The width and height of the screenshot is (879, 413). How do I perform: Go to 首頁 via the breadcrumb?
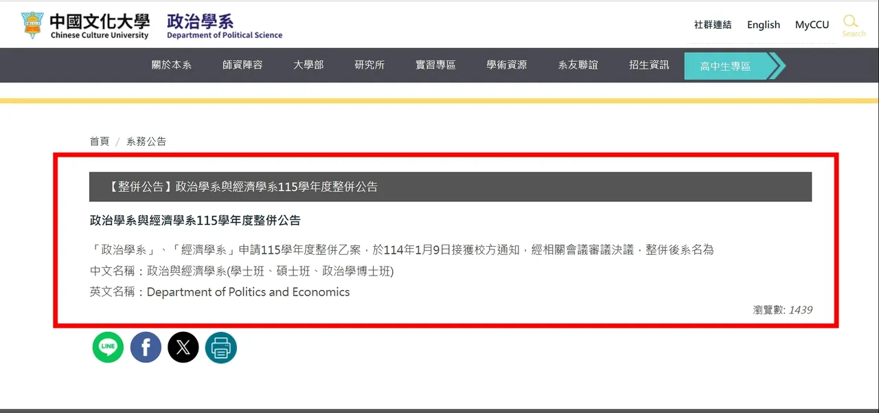click(100, 141)
